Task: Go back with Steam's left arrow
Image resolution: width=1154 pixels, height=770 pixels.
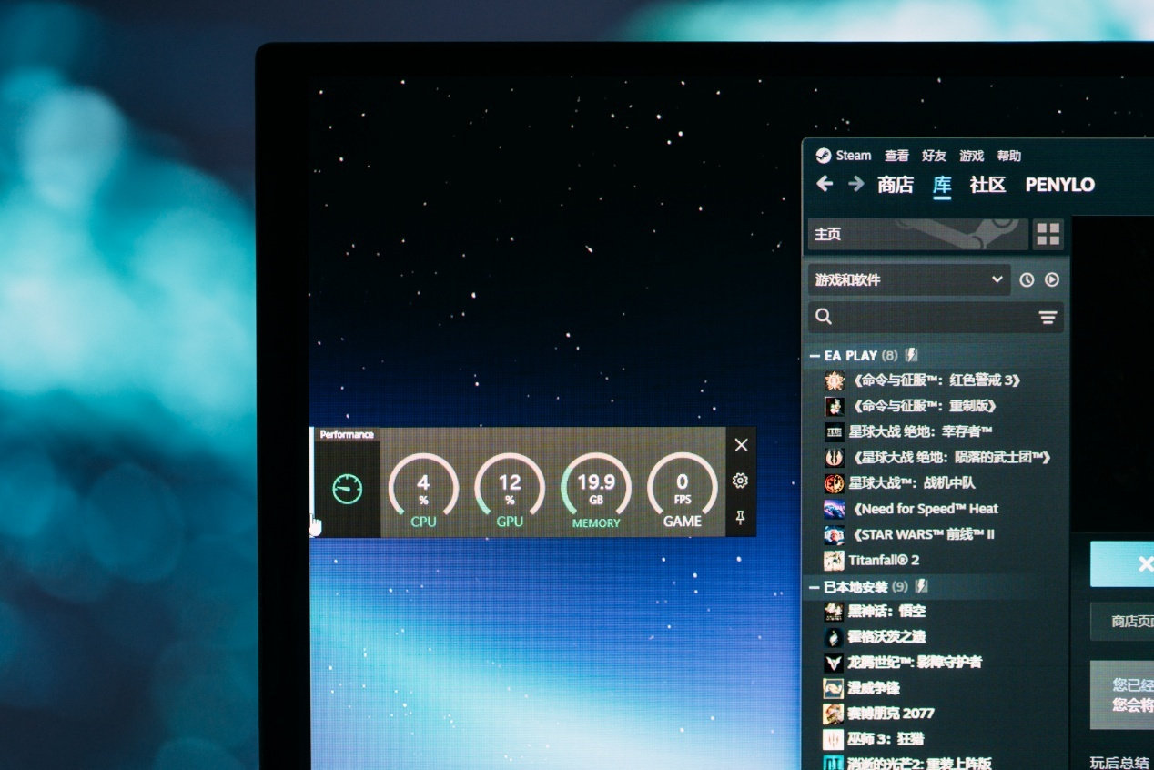Action: [x=825, y=184]
